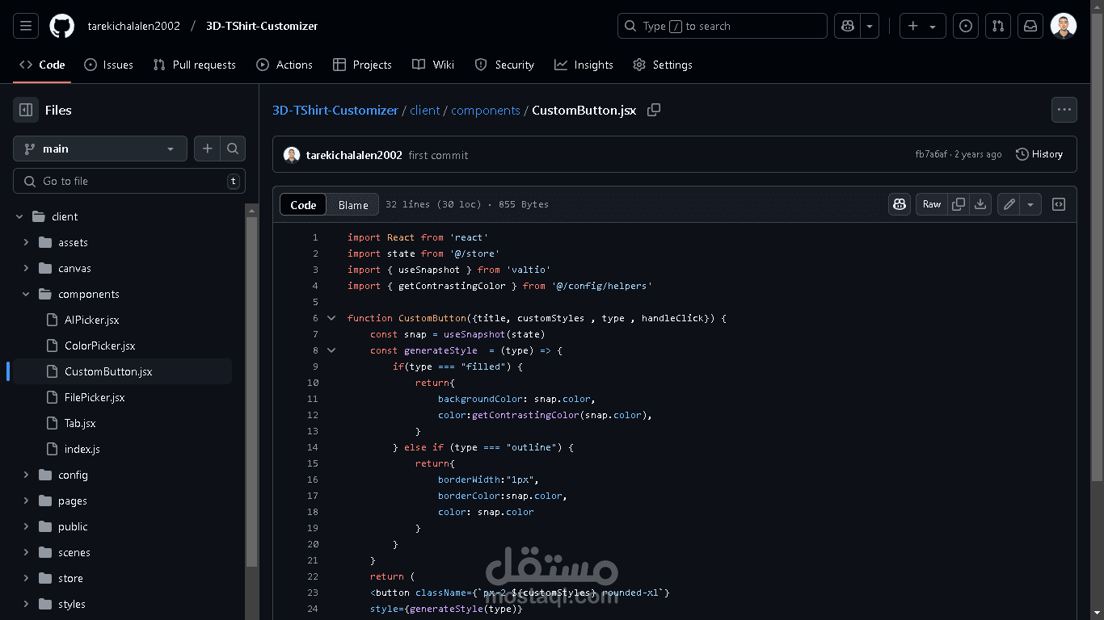
Task: Expand the public folder
Action: 26,526
